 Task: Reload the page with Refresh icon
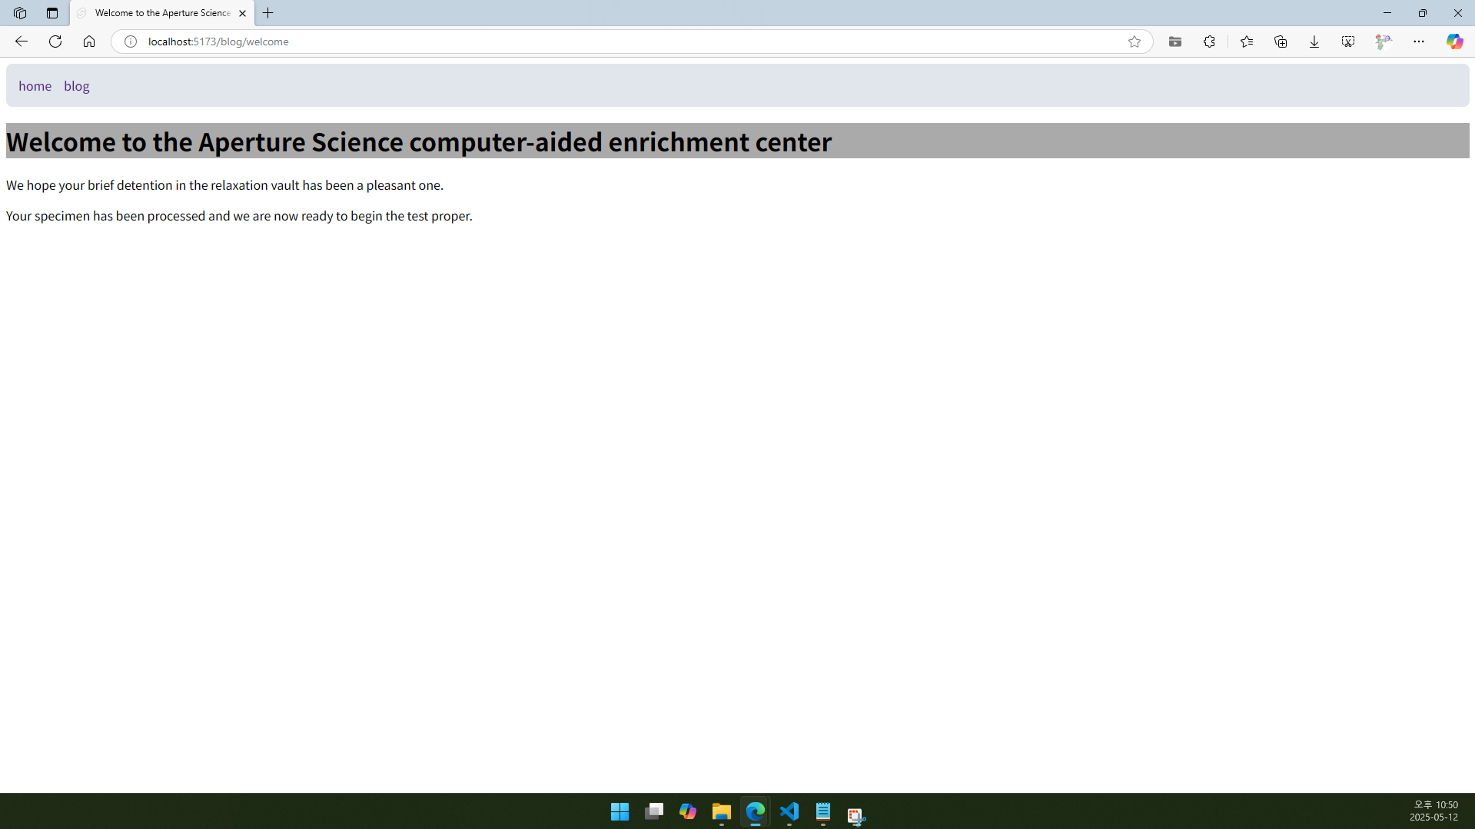[x=55, y=41]
